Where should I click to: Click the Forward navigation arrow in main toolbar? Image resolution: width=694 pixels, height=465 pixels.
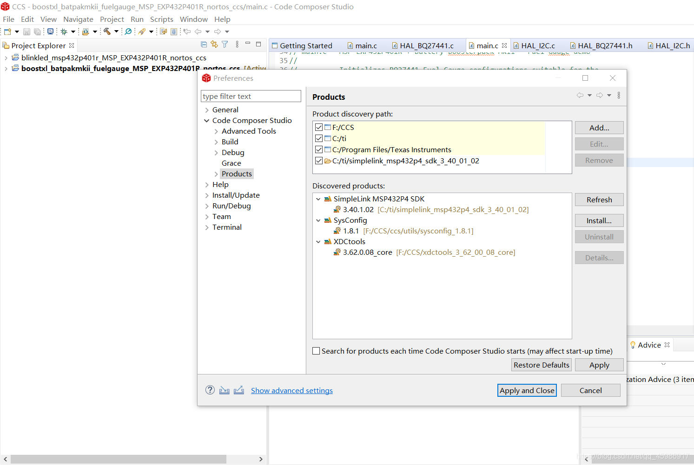pyautogui.click(x=218, y=32)
